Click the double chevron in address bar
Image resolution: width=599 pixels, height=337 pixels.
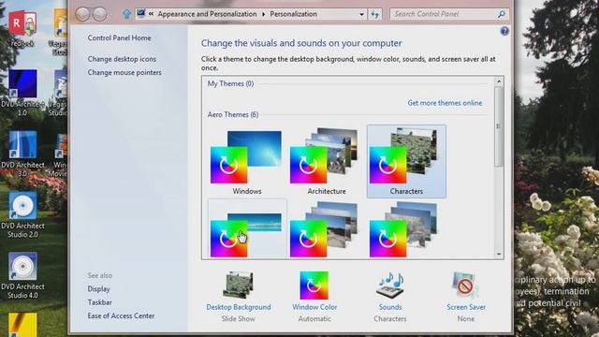click(152, 14)
